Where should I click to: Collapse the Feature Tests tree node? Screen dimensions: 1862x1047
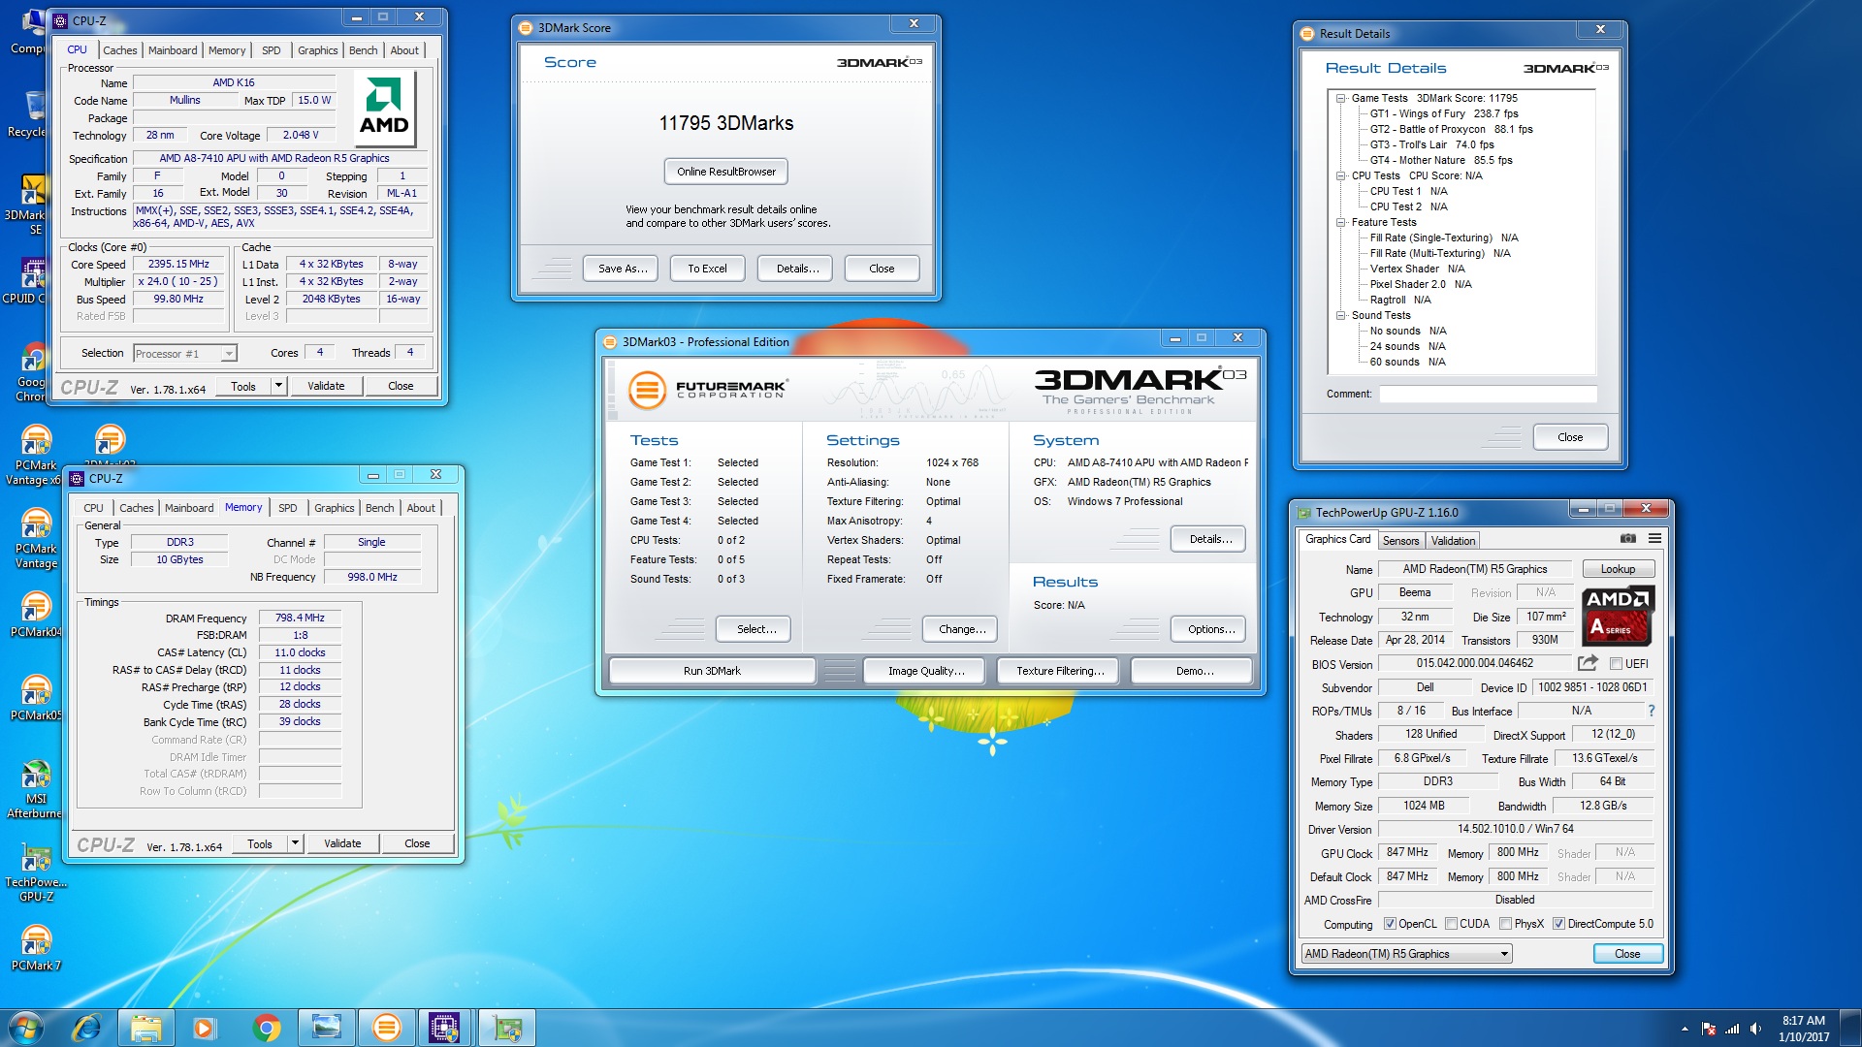1340,222
